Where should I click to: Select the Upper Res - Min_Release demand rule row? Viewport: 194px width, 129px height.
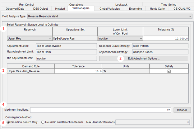98,71
